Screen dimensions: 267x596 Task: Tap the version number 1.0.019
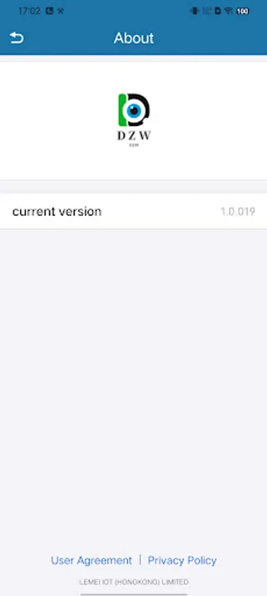point(238,211)
